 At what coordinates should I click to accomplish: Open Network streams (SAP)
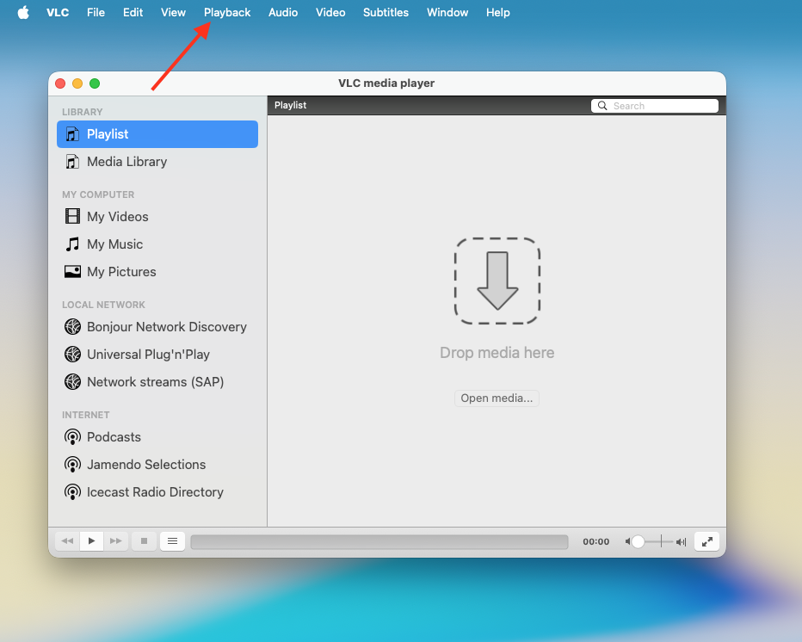pos(155,381)
